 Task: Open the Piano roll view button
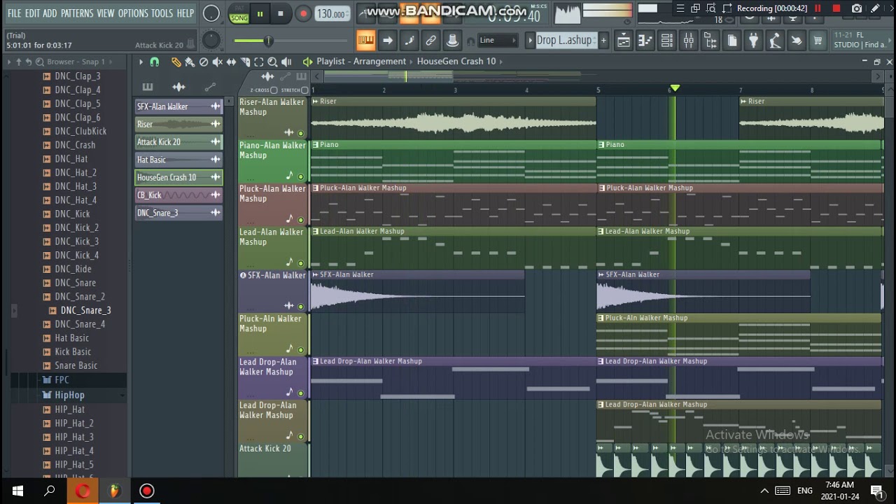click(645, 41)
